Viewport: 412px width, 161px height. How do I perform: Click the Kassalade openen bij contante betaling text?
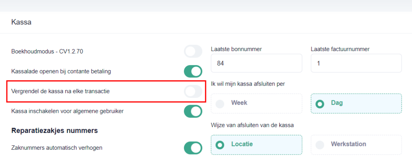[x=61, y=71]
